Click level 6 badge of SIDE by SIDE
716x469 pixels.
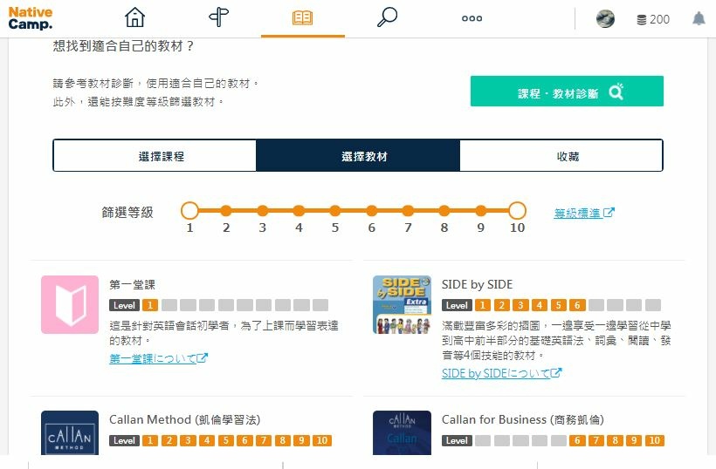point(577,305)
